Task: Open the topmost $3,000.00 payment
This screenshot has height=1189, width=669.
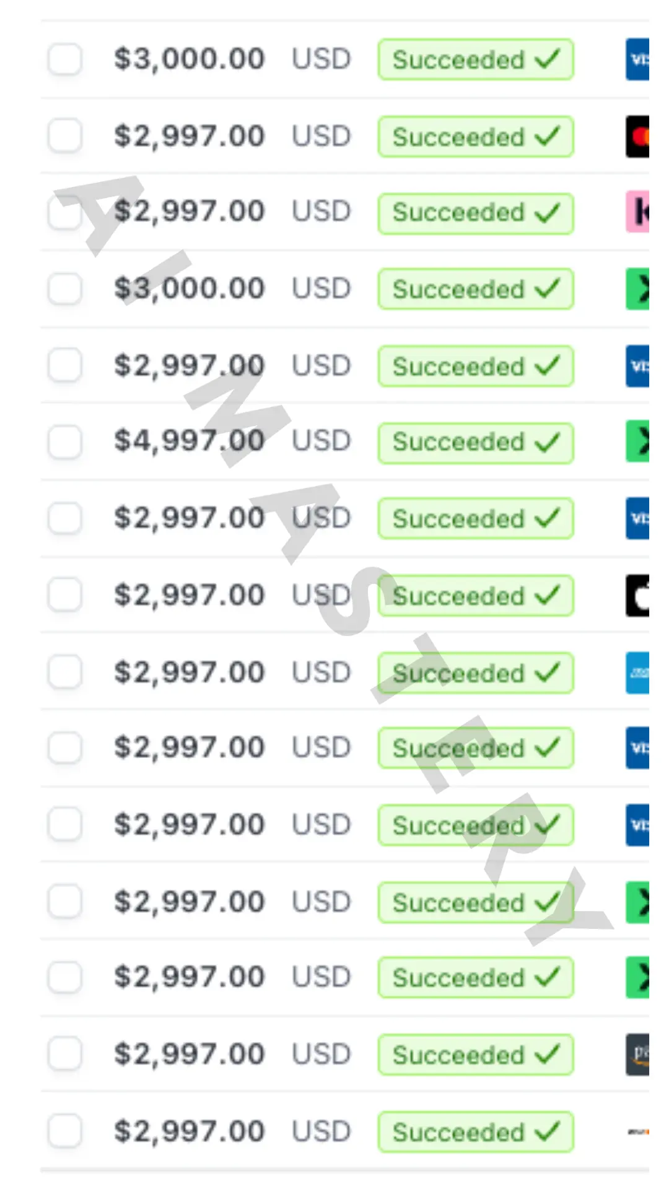Action: click(x=189, y=59)
